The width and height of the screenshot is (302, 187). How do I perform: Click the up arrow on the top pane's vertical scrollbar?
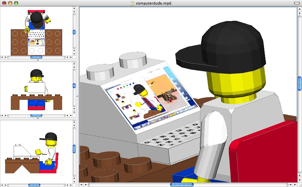(x=74, y=9)
